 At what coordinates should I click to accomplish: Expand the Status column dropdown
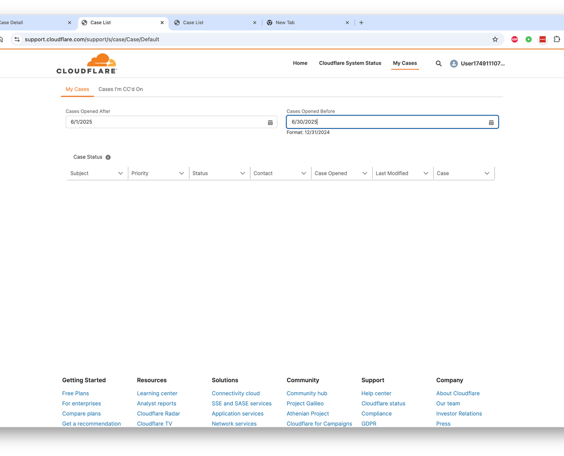(243, 173)
